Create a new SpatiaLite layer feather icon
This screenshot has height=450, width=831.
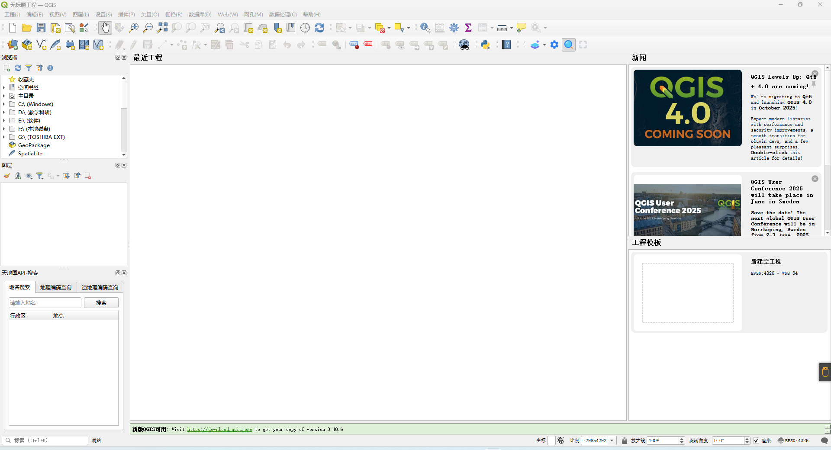[x=55, y=45]
